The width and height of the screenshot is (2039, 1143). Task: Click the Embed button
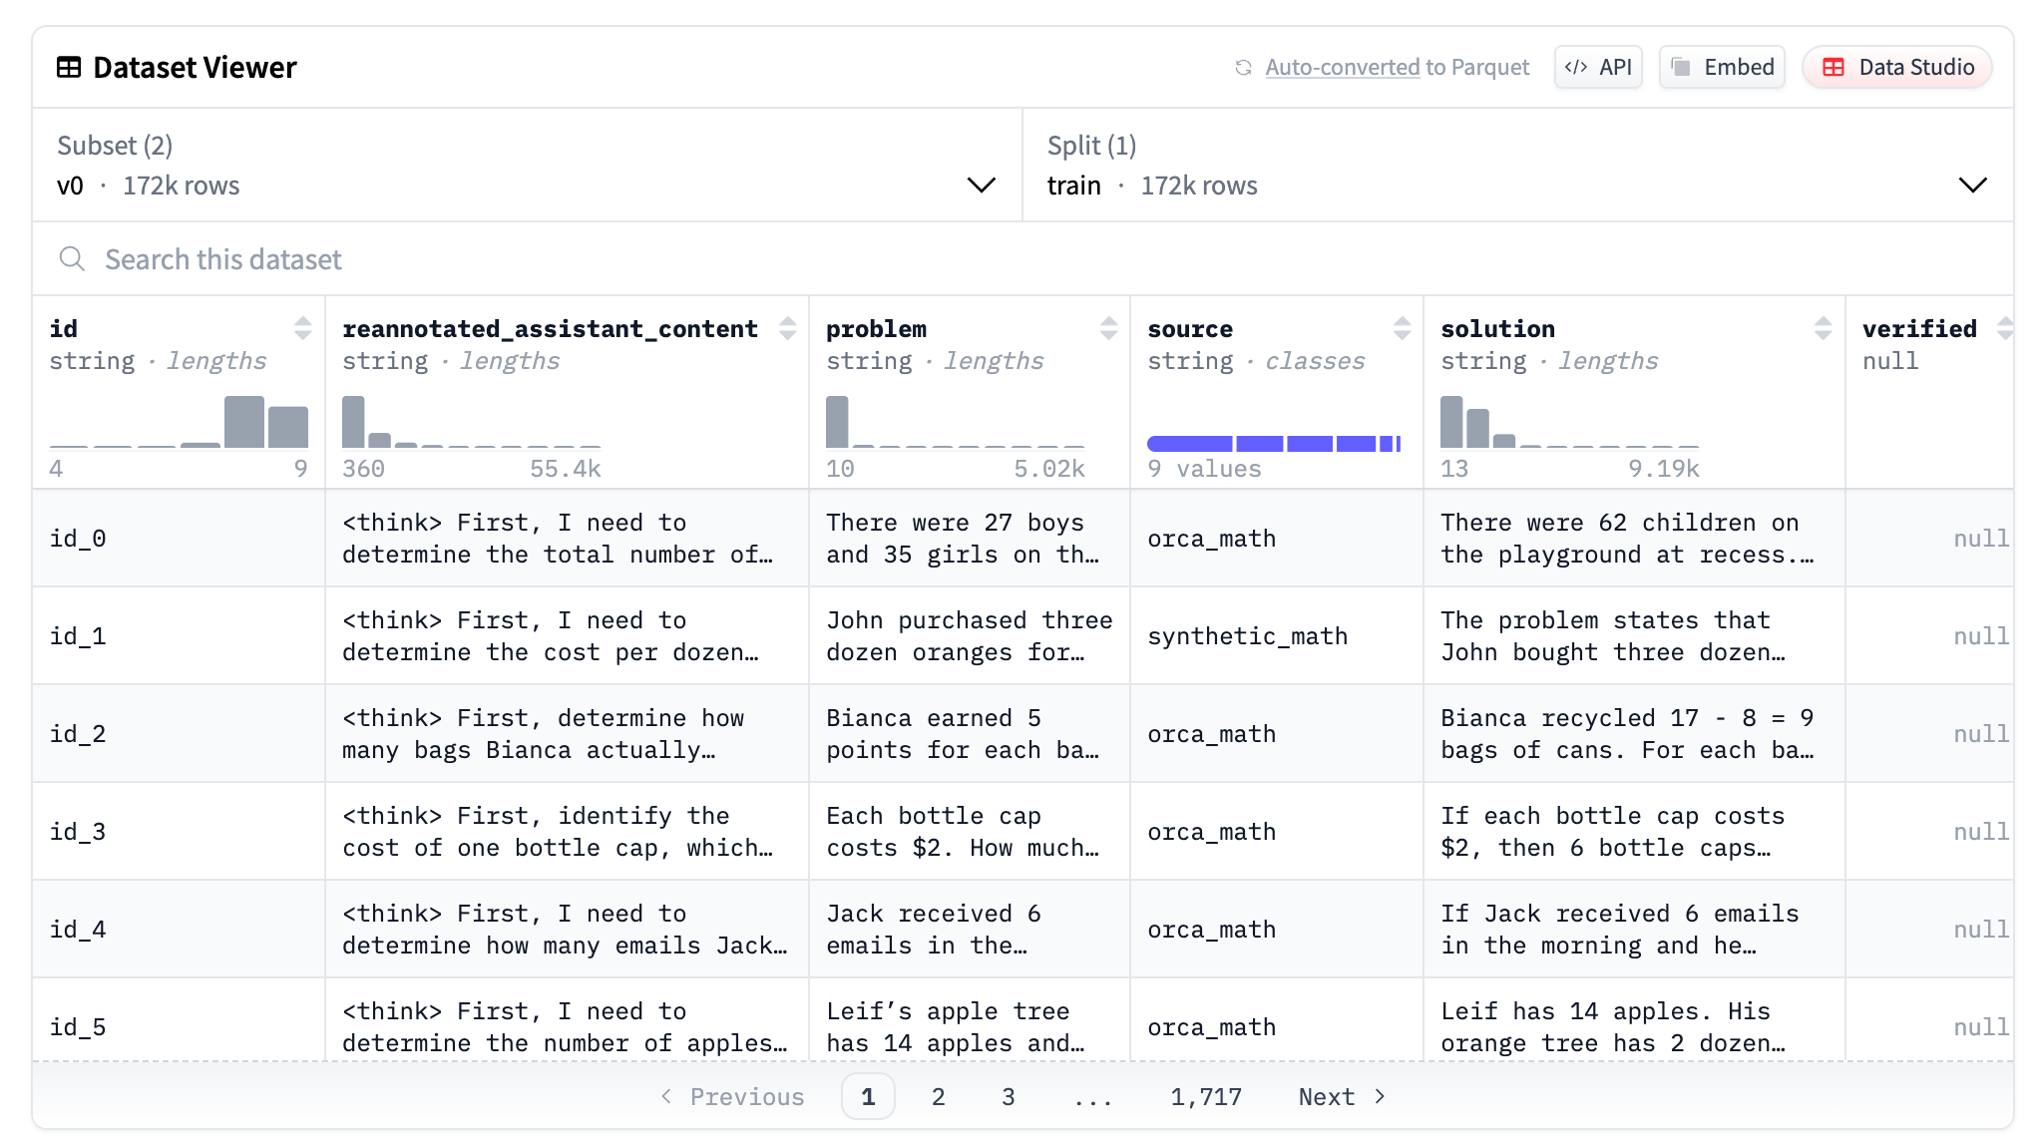coord(1722,68)
